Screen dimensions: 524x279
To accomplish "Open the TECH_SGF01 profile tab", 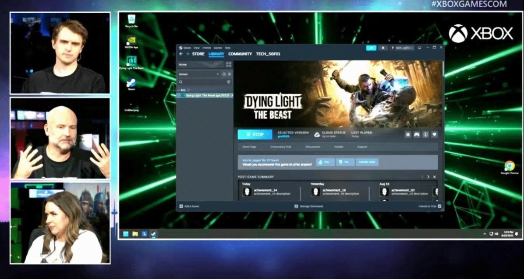I will [x=268, y=54].
